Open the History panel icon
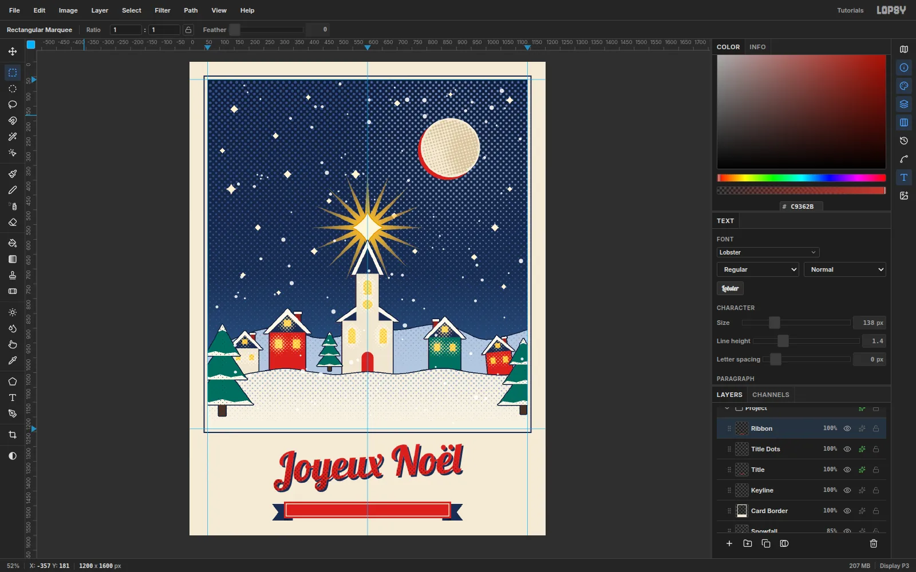The width and height of the screenshot is (916, 572). (x=904, y=141)
